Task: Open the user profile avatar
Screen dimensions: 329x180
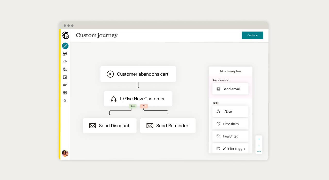Action: click(65, 154)
